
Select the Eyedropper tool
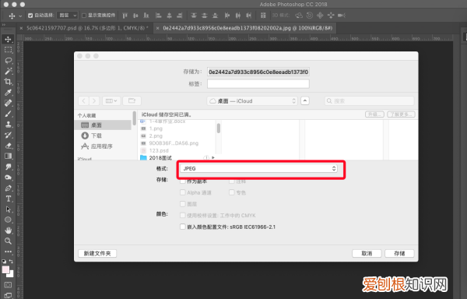click(9, 93)
